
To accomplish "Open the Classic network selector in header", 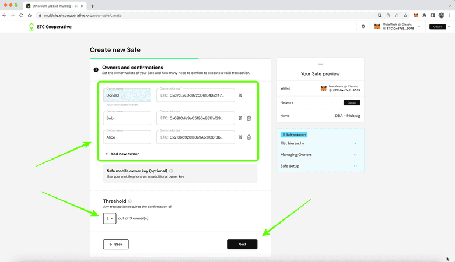I will pyautogui.click(x=438, y=27).
